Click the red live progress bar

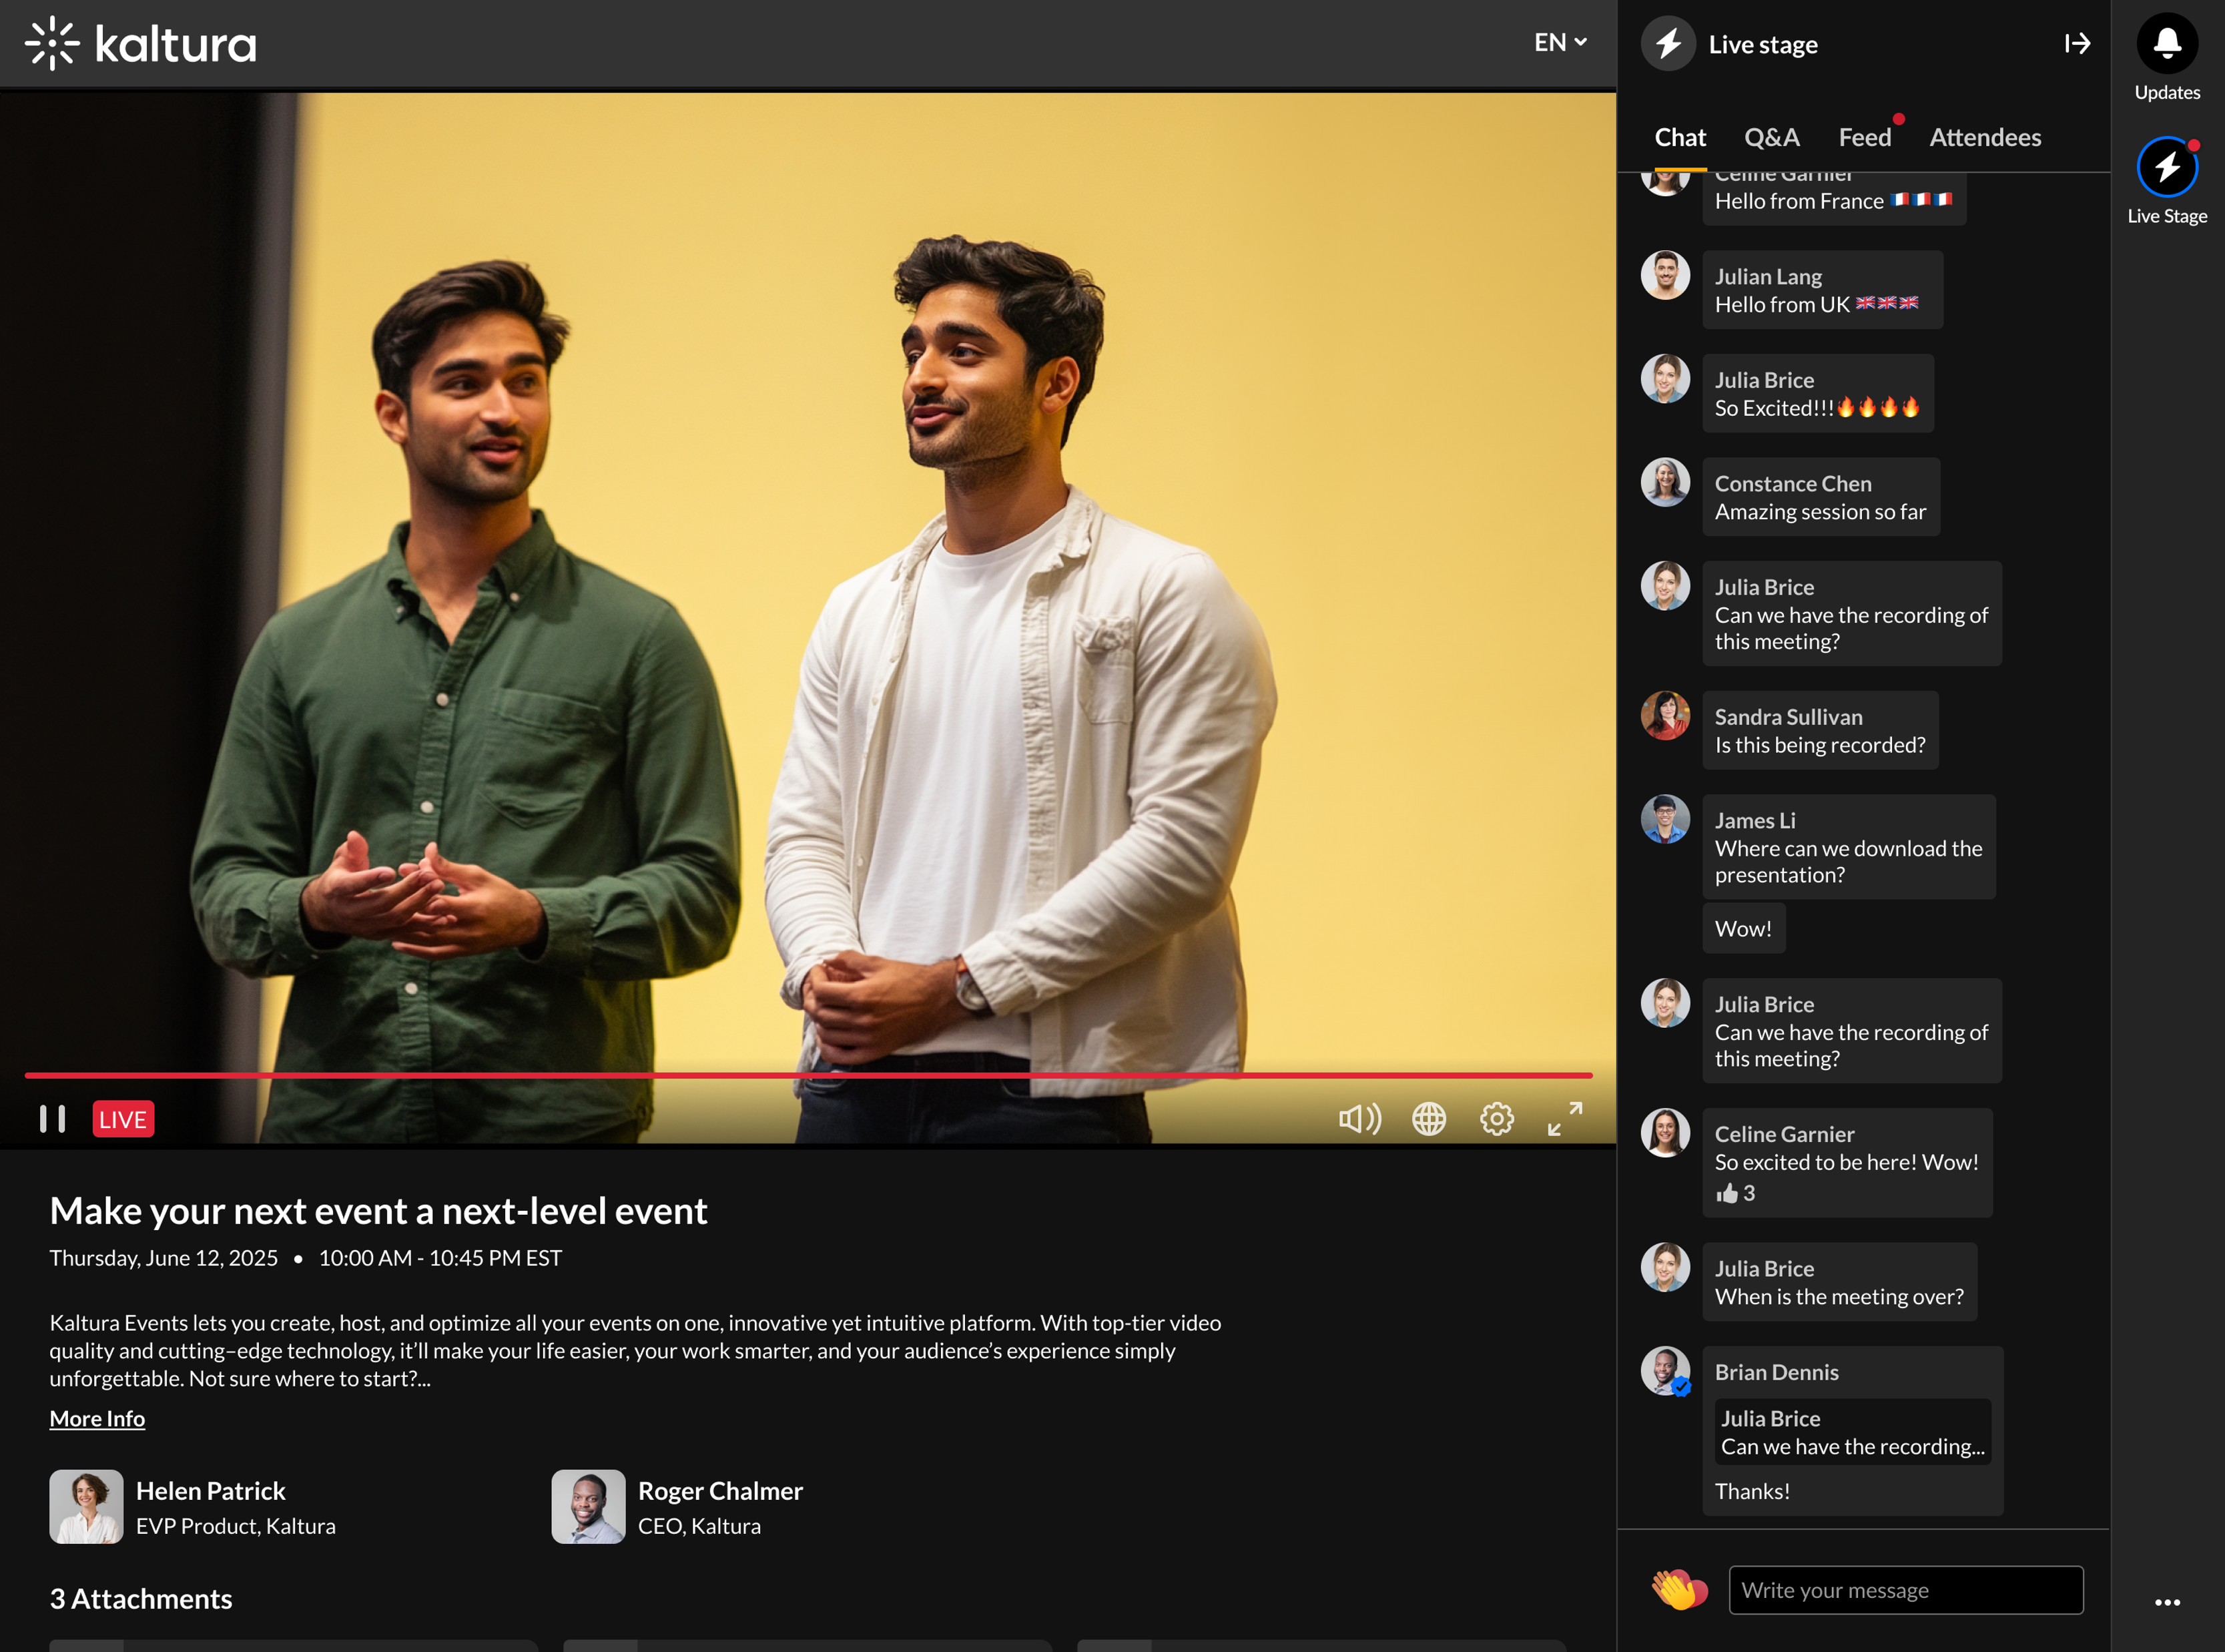[x=808, y=1075]
